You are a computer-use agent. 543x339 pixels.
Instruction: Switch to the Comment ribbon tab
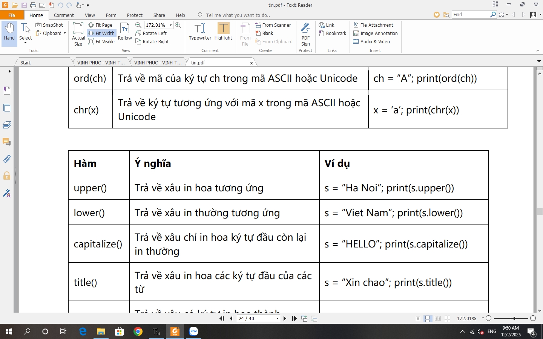click(x=64, y=15)
